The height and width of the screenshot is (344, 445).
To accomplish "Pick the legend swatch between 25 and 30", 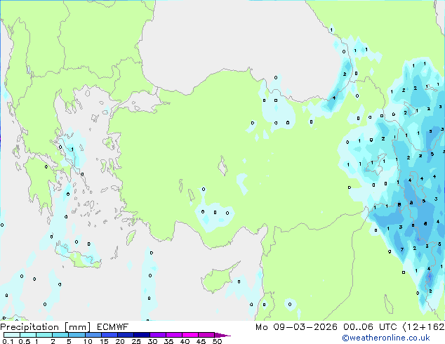I will (x=142, y=335).
